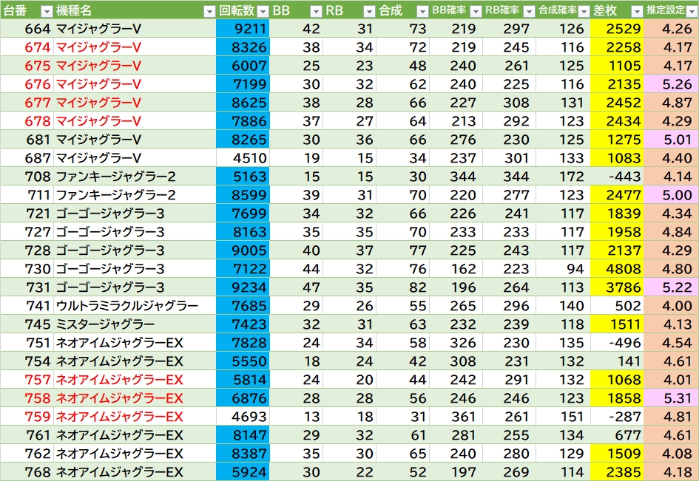Select the combined probability cell 94

coord(564,269)
